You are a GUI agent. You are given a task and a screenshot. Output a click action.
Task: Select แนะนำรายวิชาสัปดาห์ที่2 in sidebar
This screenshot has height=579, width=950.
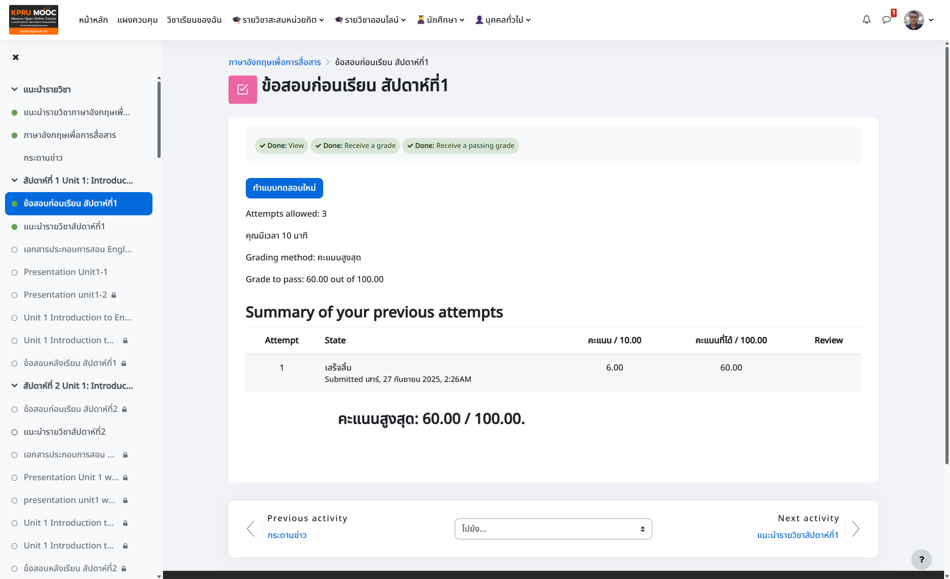(x=65, y=432)
